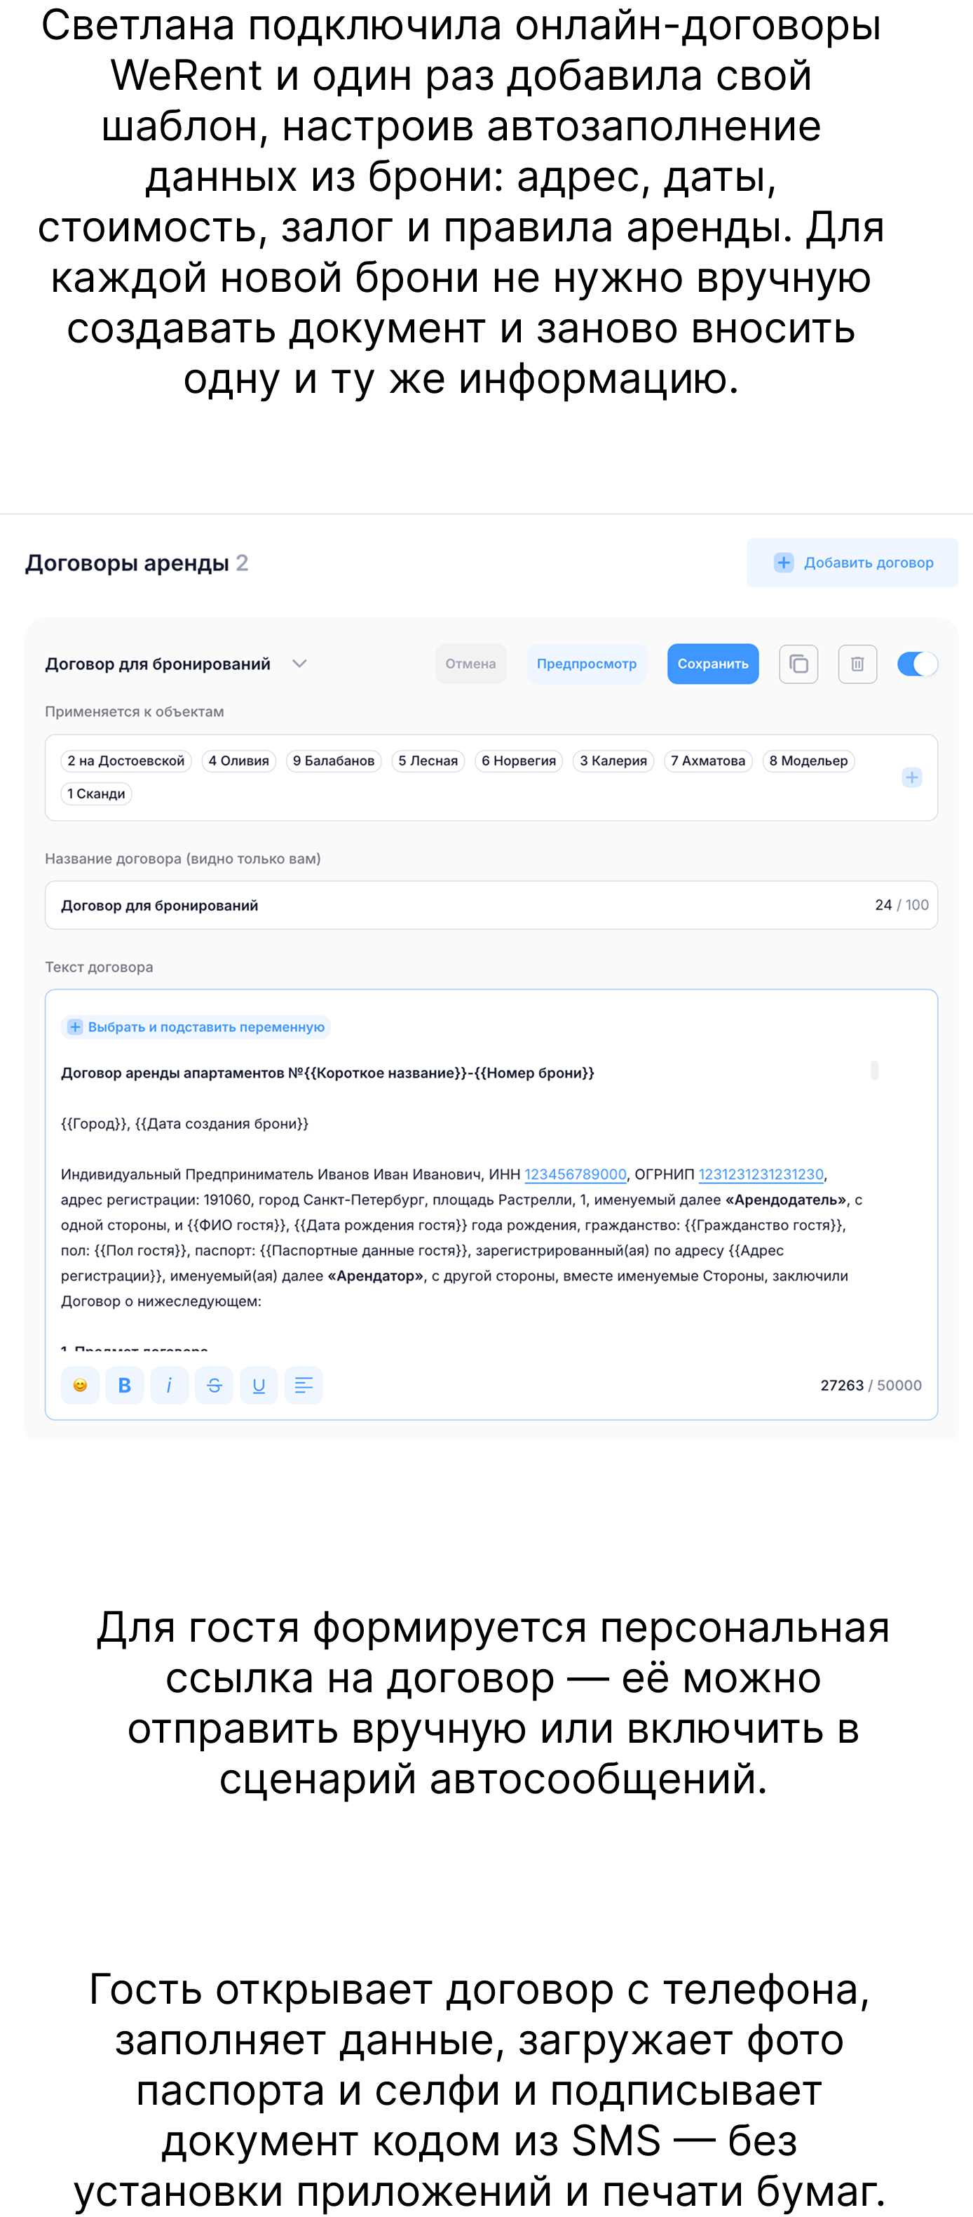Open text alignment options
The image size is (973, 2217).
[304, 1385]
